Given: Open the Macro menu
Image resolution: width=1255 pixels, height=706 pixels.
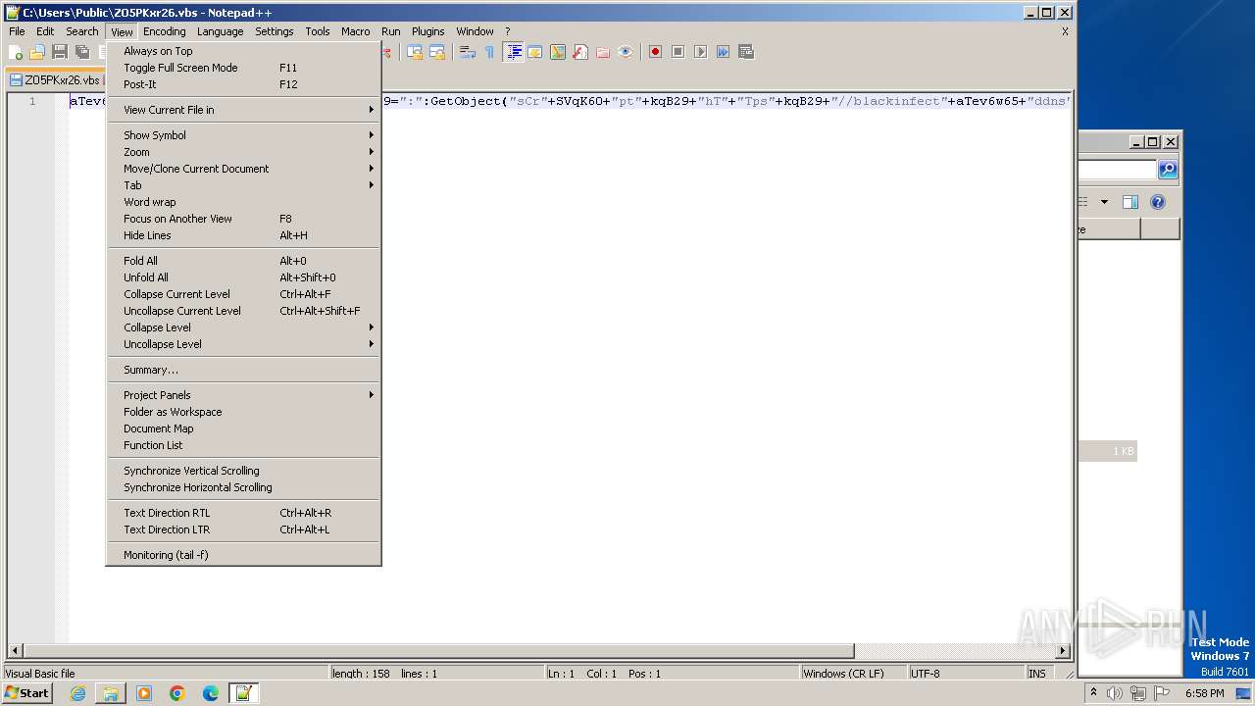Looking at the screenshot, I should (355, 31).
